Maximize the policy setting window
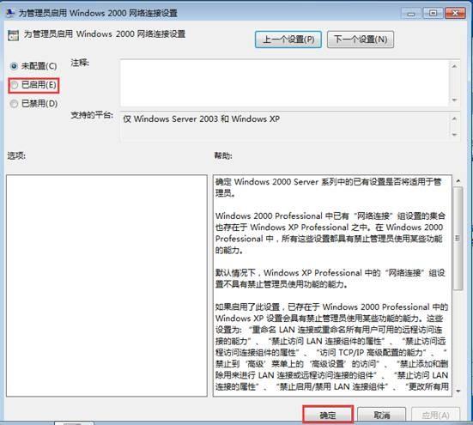This screenshot has width=473, height=425. point(433,13)
